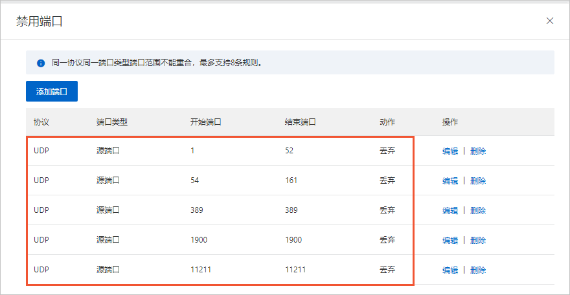Delete the port 11211 rule

tap(477, 270)
